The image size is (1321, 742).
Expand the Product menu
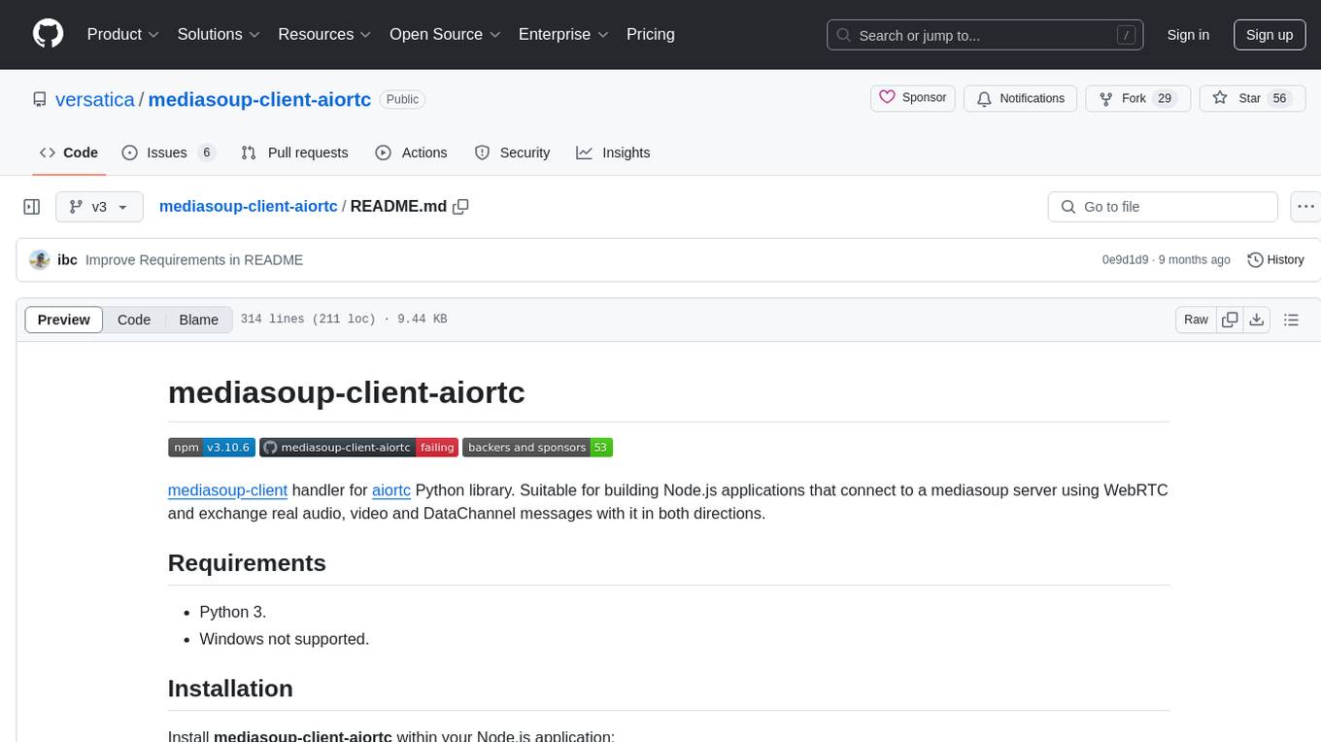point(123,34)
